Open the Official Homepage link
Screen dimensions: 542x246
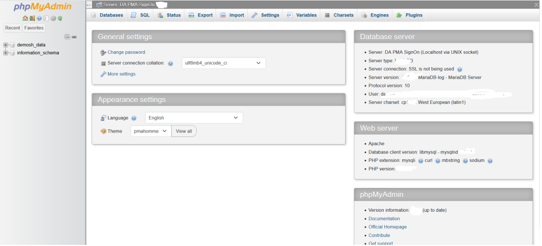pyautogui.click(x=387, y=227)
